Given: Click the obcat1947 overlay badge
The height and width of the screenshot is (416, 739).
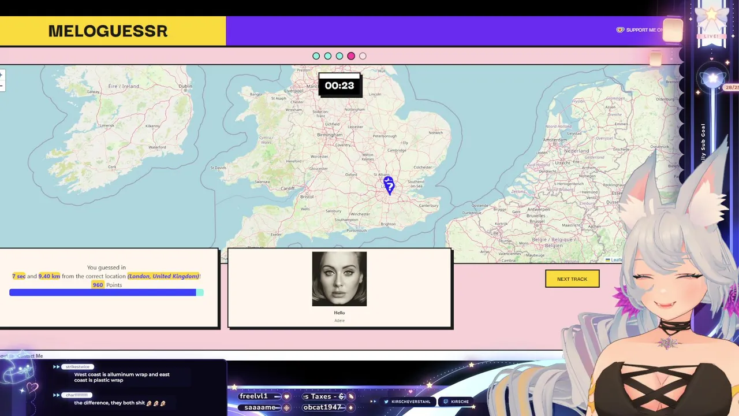Looking at the screenshot, I should 323,407.
